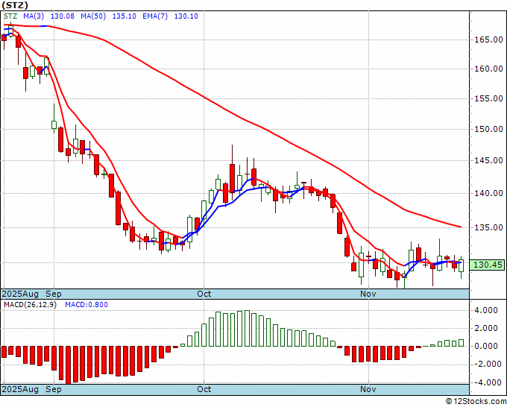Viewport: 507px width, 407px height.
Task: Click the (STZ) chart title
Action: (15, 5)
